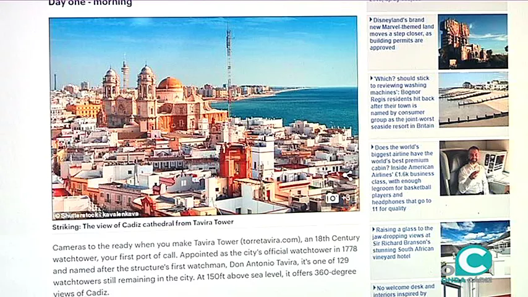Viewport: 528px width, 297px height.
Task: Click the share icon on Cadiz photo
Action: [x=347, y=176]
